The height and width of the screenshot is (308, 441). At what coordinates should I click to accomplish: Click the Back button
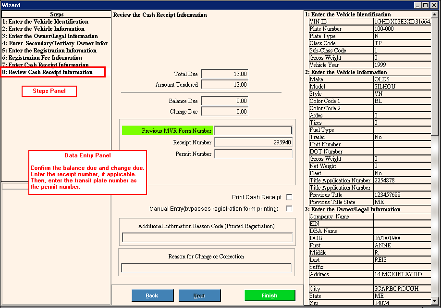[152, 295]
